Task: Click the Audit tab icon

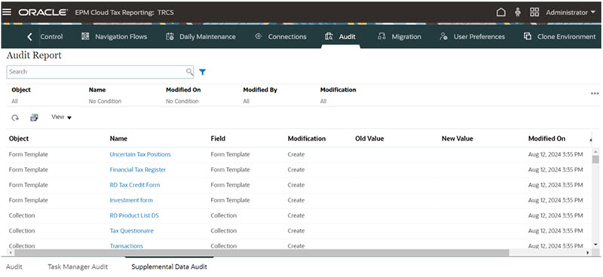Action: pyautogui.click(x=329, y=36)
